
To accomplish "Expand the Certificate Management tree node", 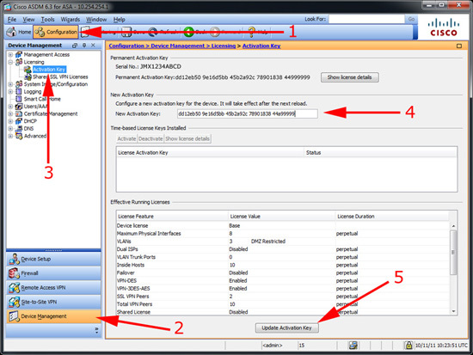I will 10,113.
